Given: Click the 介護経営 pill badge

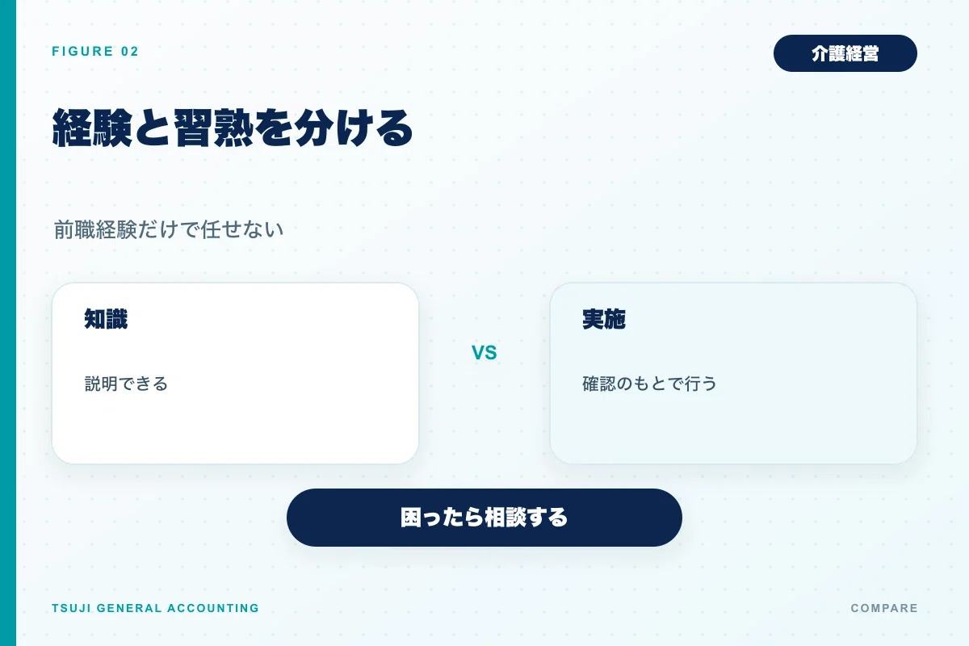Looking at the screenshot, I should point(845,53).
